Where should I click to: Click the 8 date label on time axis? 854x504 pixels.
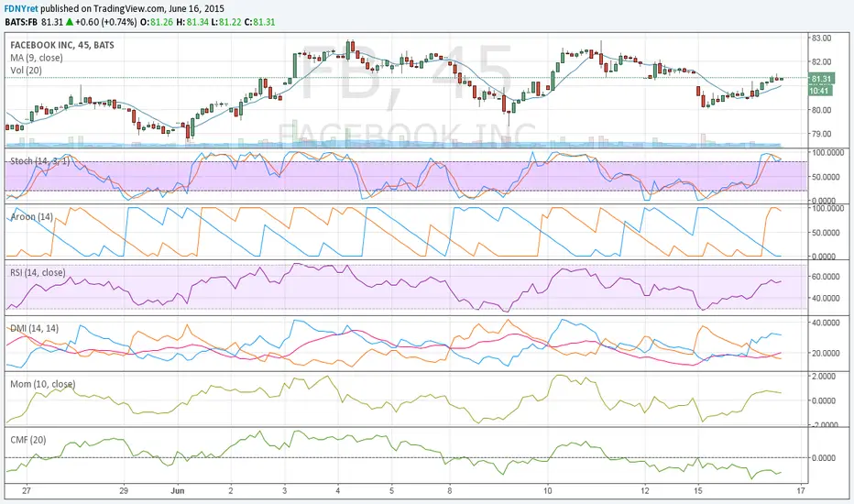pyautogui.click(x=450, y=491)
